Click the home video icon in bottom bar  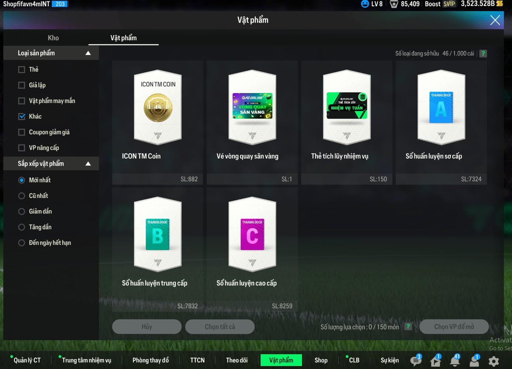pos(436,361)
